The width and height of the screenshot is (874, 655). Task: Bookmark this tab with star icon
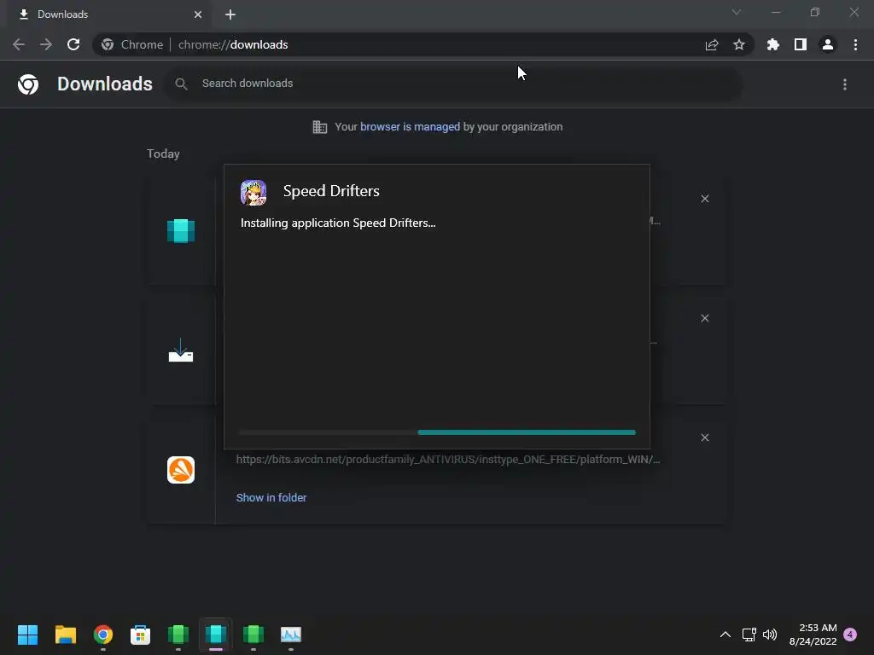[739, 44]
